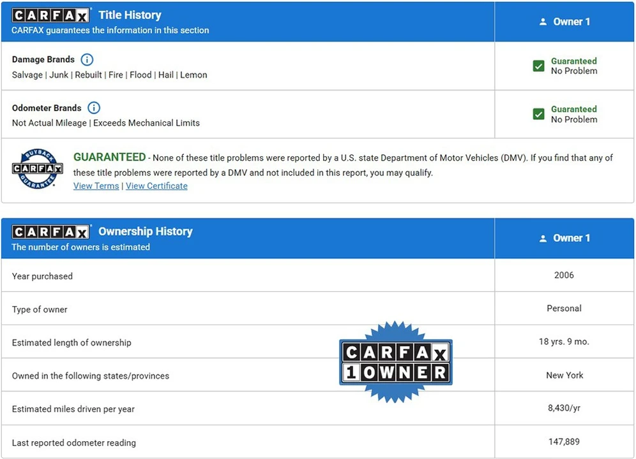Open the View Certificate link
Viewport: 636px width, 459px height.
(x=156, y=186)
